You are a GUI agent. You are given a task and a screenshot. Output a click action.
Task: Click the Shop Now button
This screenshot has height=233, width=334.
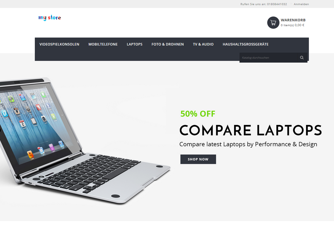(198, 159)
